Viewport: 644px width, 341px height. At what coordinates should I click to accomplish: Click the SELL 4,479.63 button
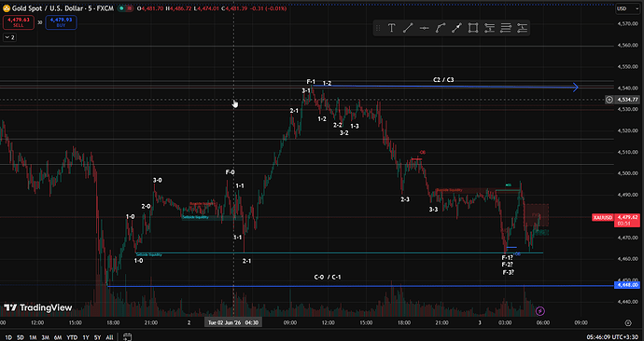click(x=19, y=22)
